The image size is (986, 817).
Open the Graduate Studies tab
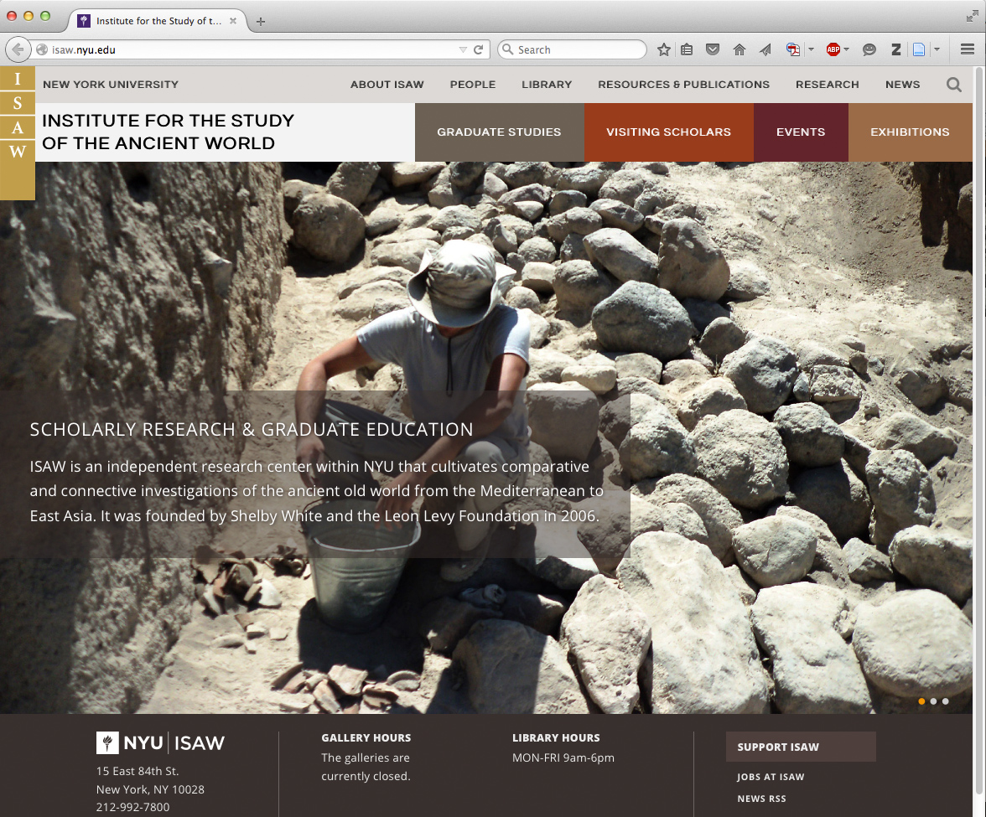499,132
